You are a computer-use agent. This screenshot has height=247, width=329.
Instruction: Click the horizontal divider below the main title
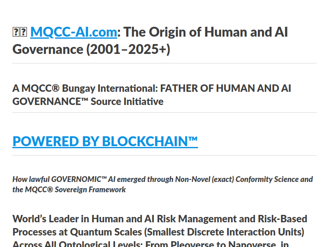164,63
